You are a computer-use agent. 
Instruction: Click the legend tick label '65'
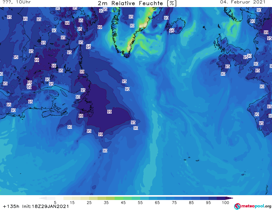point(157,203)
